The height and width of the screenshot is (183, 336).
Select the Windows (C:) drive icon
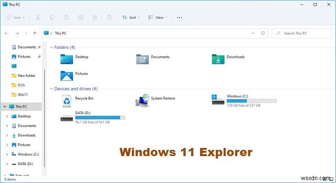tap(218, 99)
